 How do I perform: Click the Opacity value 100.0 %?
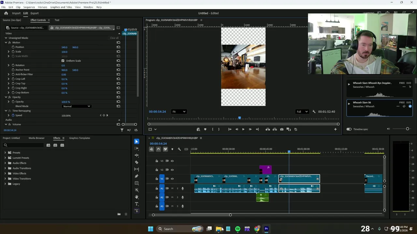pos(66,102)
